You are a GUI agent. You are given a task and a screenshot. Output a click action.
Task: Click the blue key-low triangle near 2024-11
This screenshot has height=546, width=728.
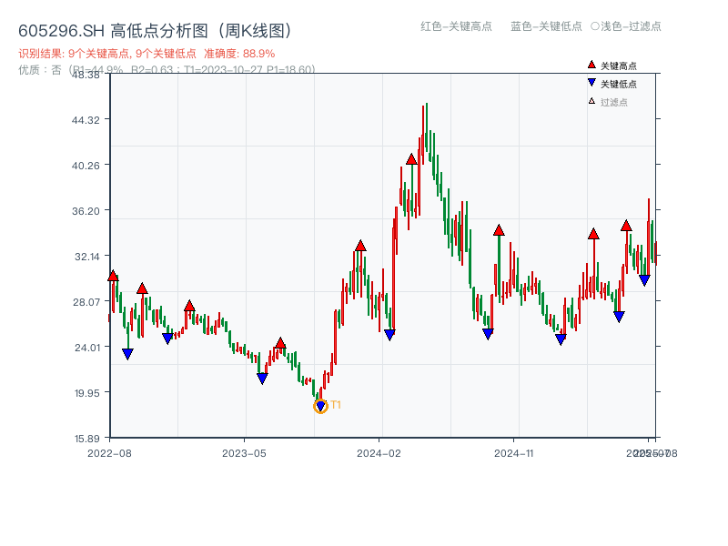tap(561, 339)
